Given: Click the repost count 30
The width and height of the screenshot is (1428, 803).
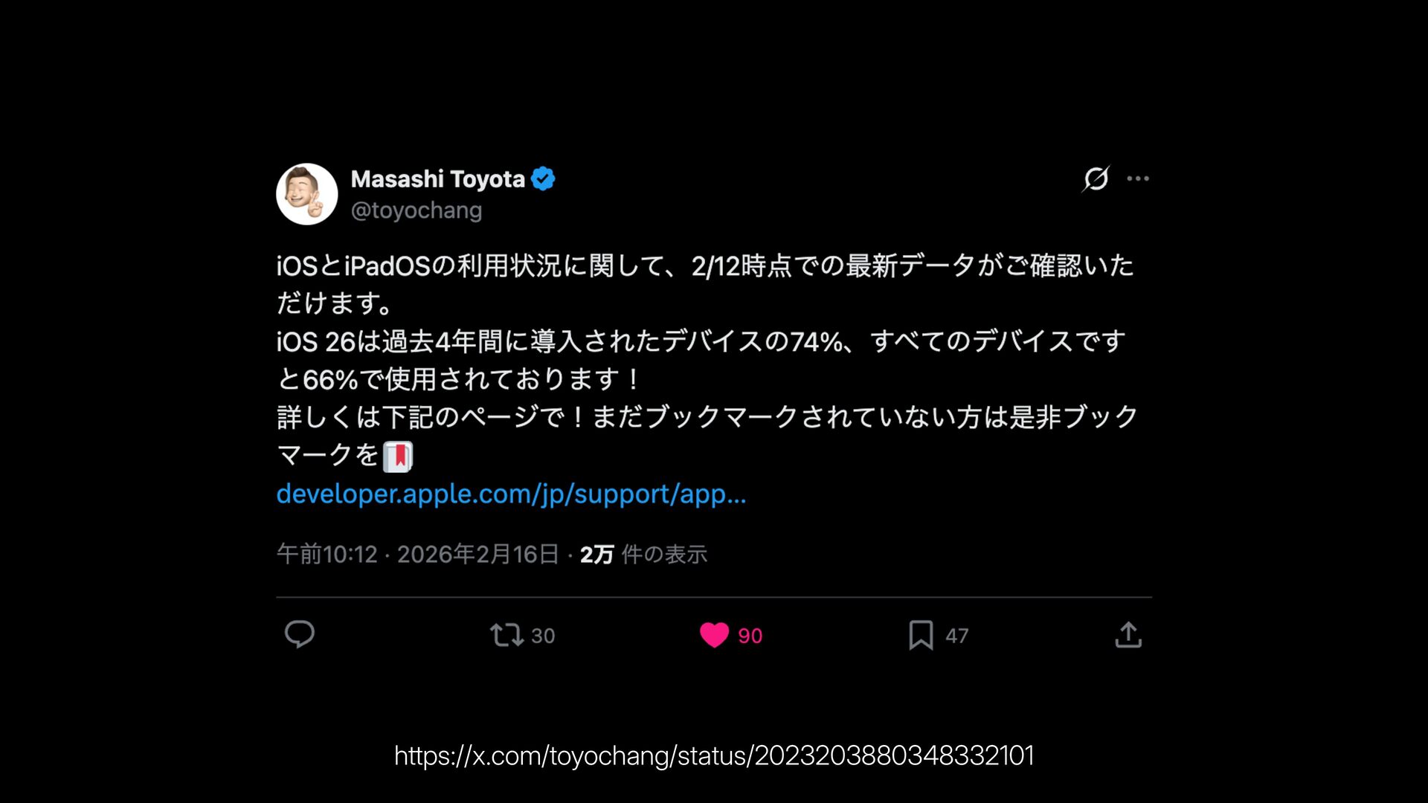Looking at the screenshot, I should (543, 636).
